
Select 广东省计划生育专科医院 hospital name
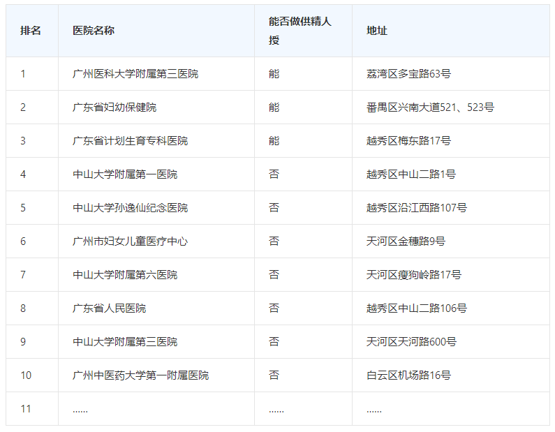(130, 141)
